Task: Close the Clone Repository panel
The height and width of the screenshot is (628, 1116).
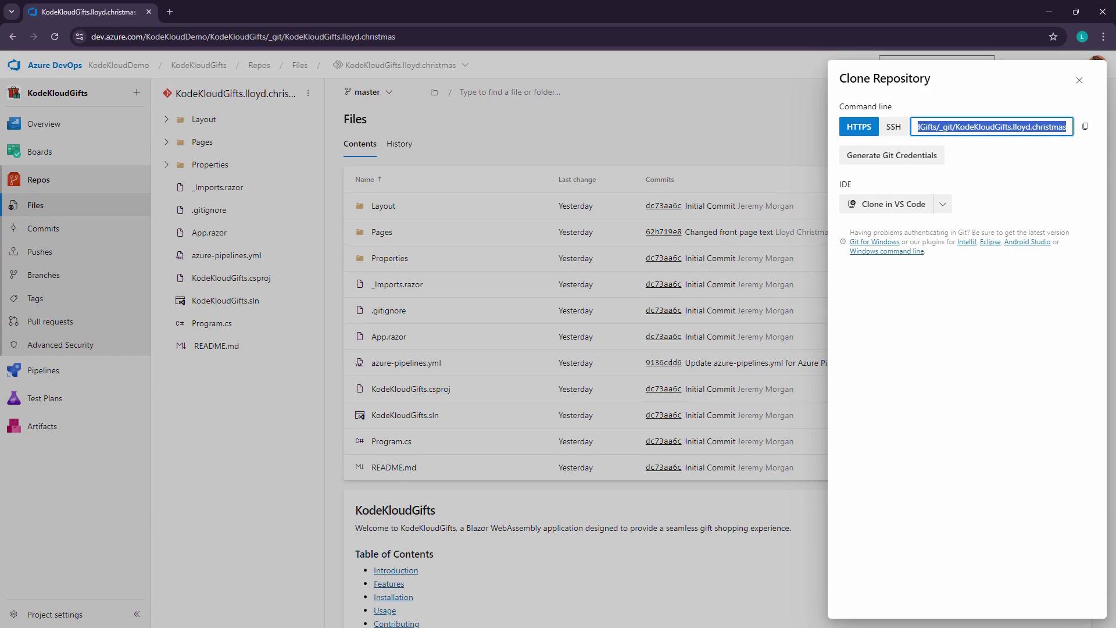Action: [x=1079, y=80]
